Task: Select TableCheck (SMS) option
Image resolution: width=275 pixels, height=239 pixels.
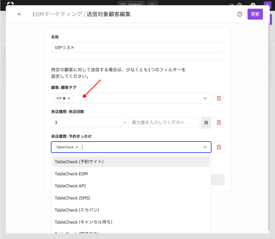Action: [131, 198]
